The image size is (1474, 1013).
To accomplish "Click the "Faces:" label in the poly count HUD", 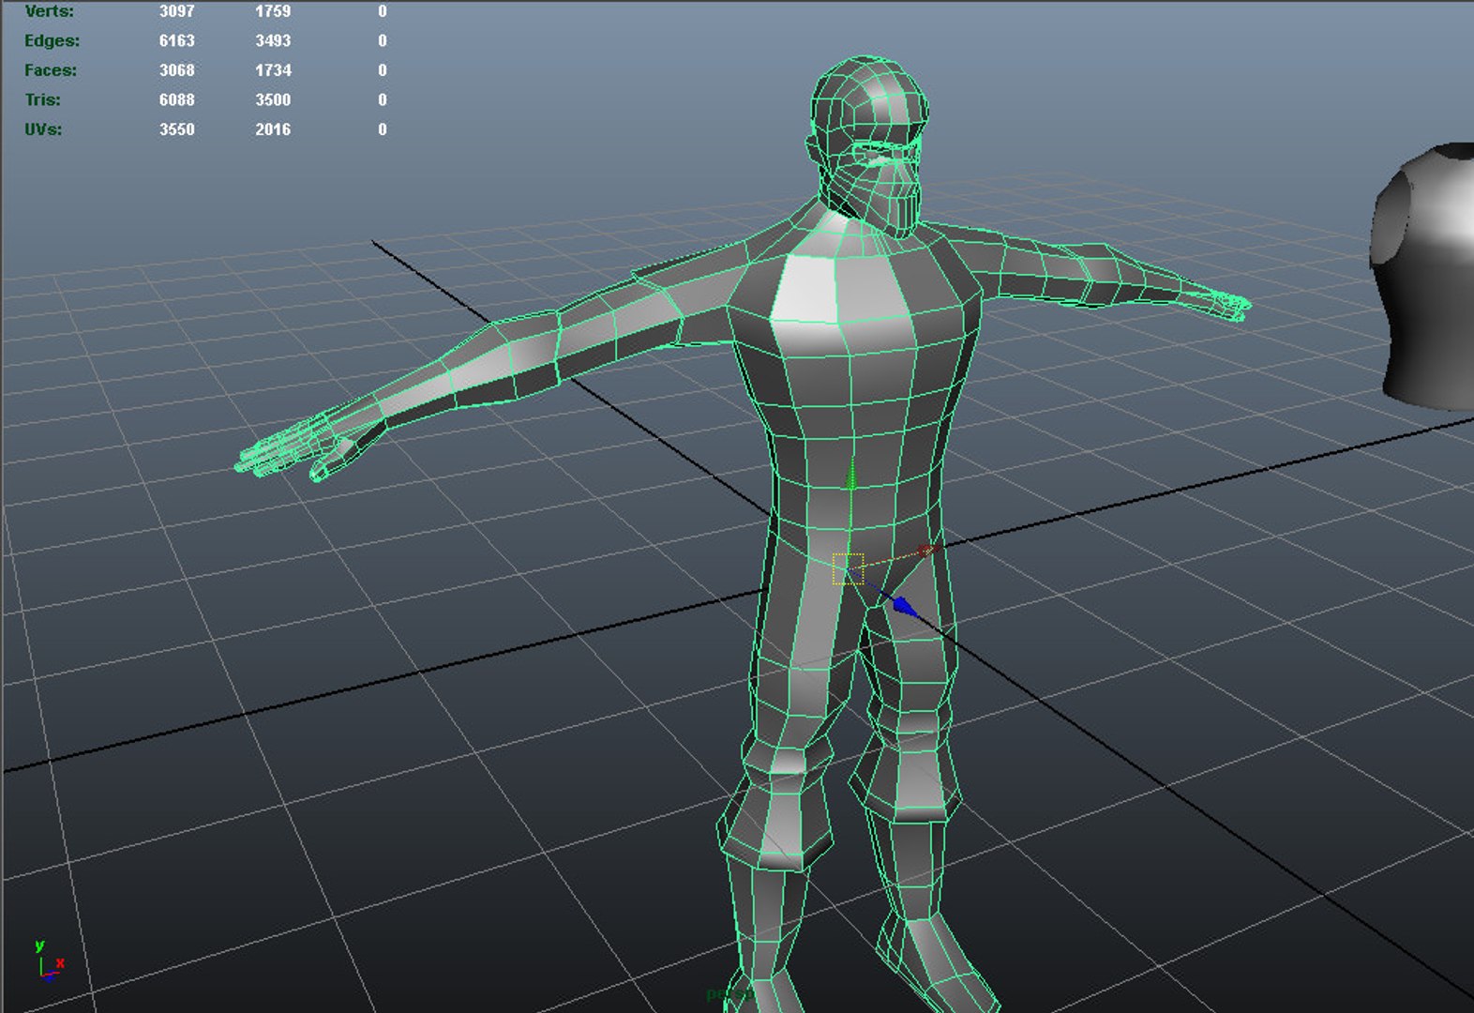I will pos(51,70).
